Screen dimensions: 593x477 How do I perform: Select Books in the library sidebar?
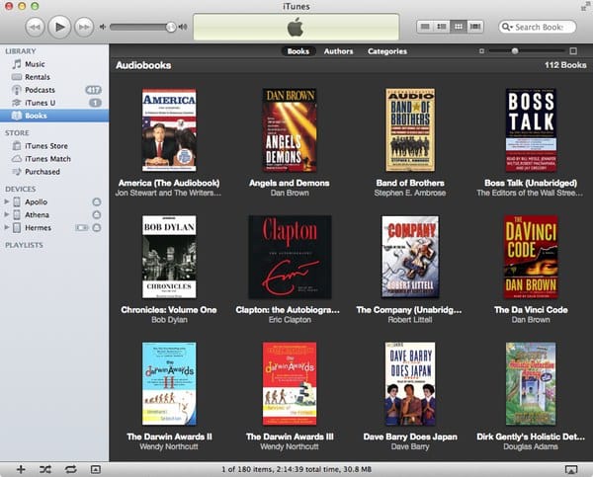point(54,116)
